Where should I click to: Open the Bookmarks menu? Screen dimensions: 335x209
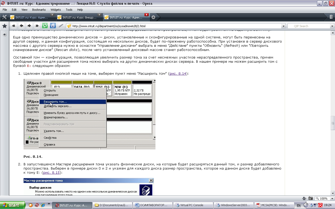39,10
